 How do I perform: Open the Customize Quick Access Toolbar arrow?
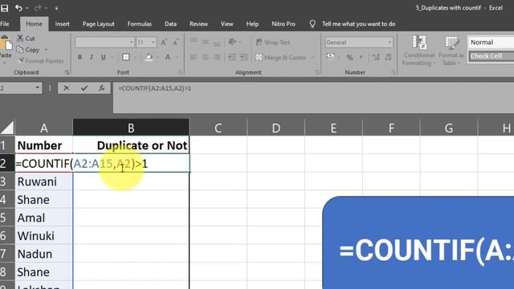(x=56, y=8)
